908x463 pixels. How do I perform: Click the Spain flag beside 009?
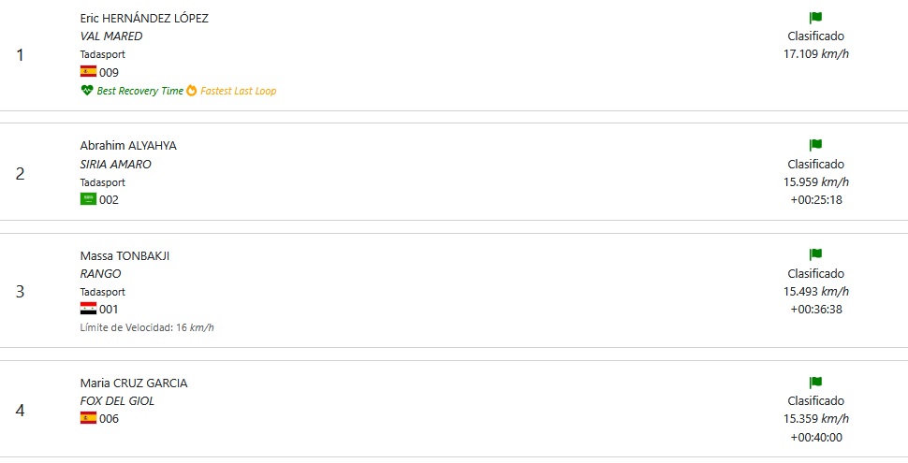[88, 72]
